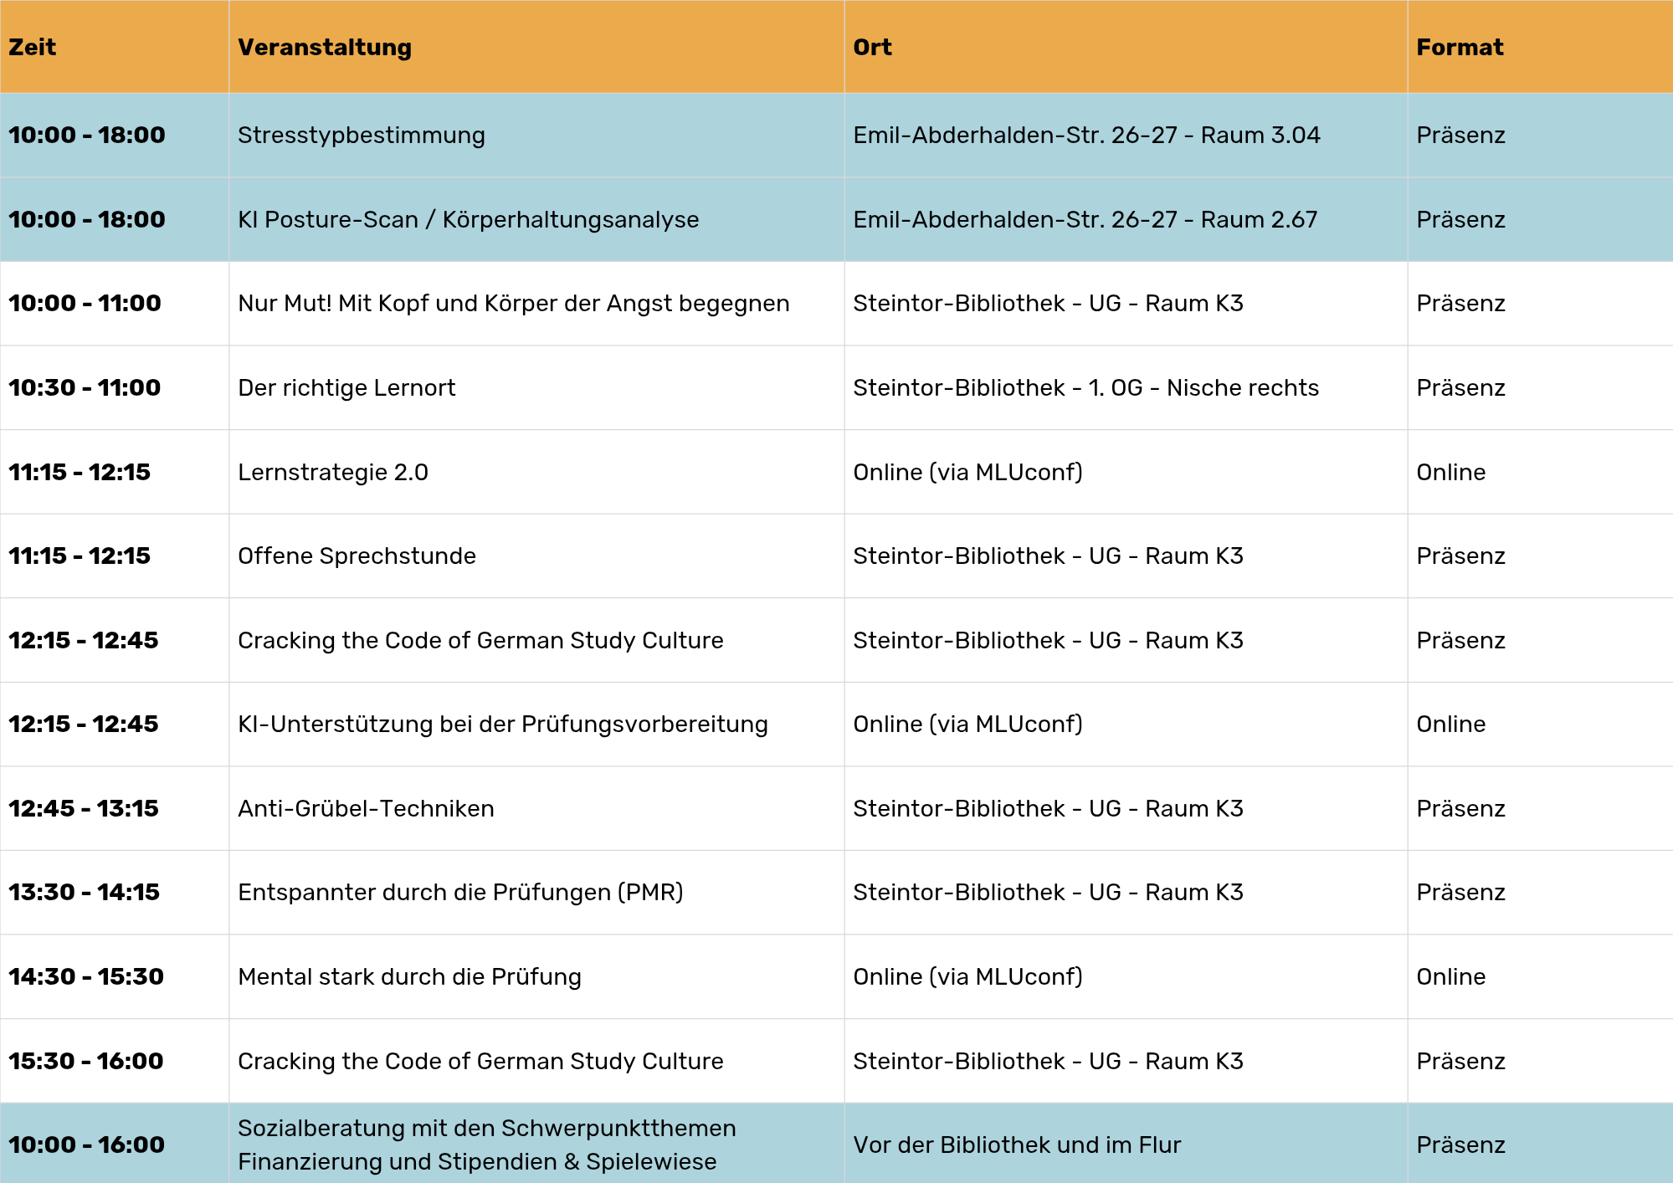
Task: Click the 10:30 - 11:00 time cell
Action: pyautogui.click(x=115, y=387)
